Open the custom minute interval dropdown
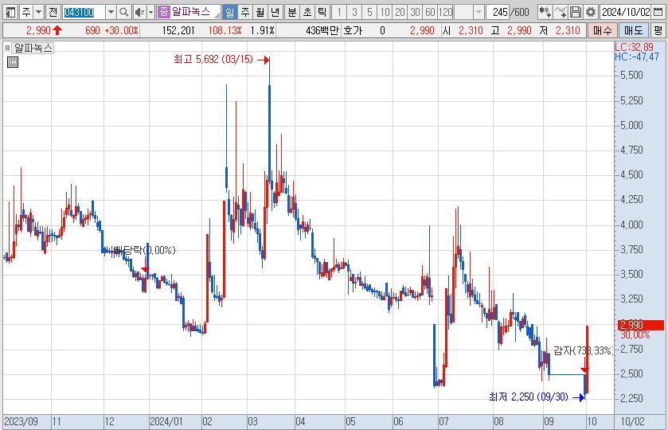Viewport: 668px width, 430px height. click(479, 12)
